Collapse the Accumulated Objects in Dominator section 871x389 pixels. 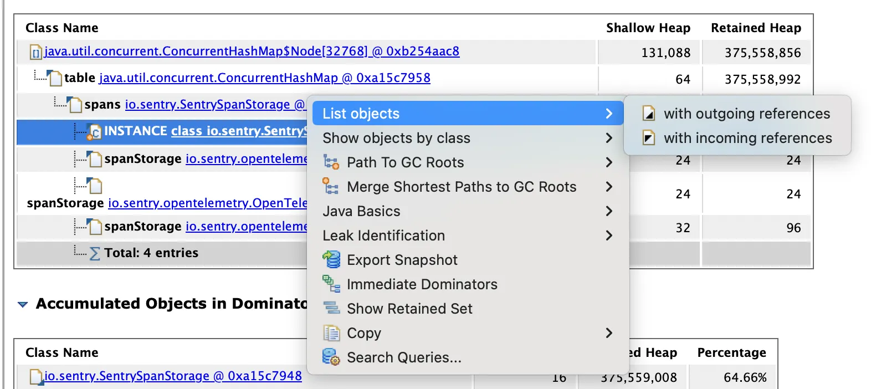23,304
